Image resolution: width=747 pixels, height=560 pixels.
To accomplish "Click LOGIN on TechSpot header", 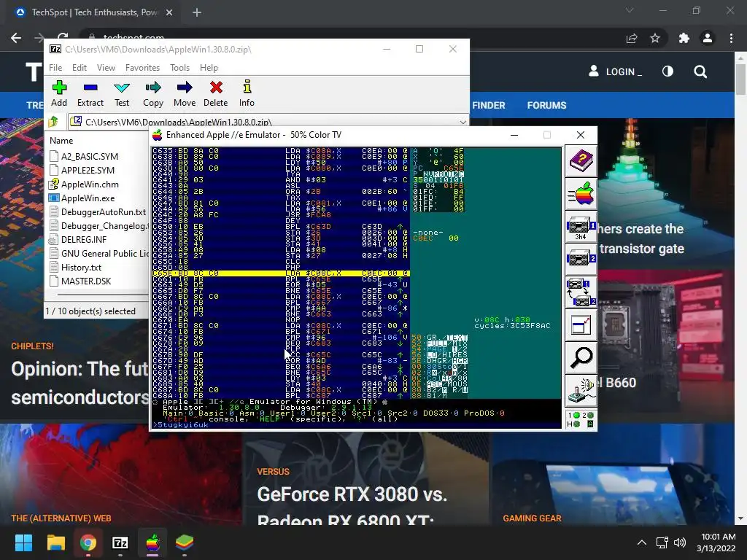I will 616,72.
